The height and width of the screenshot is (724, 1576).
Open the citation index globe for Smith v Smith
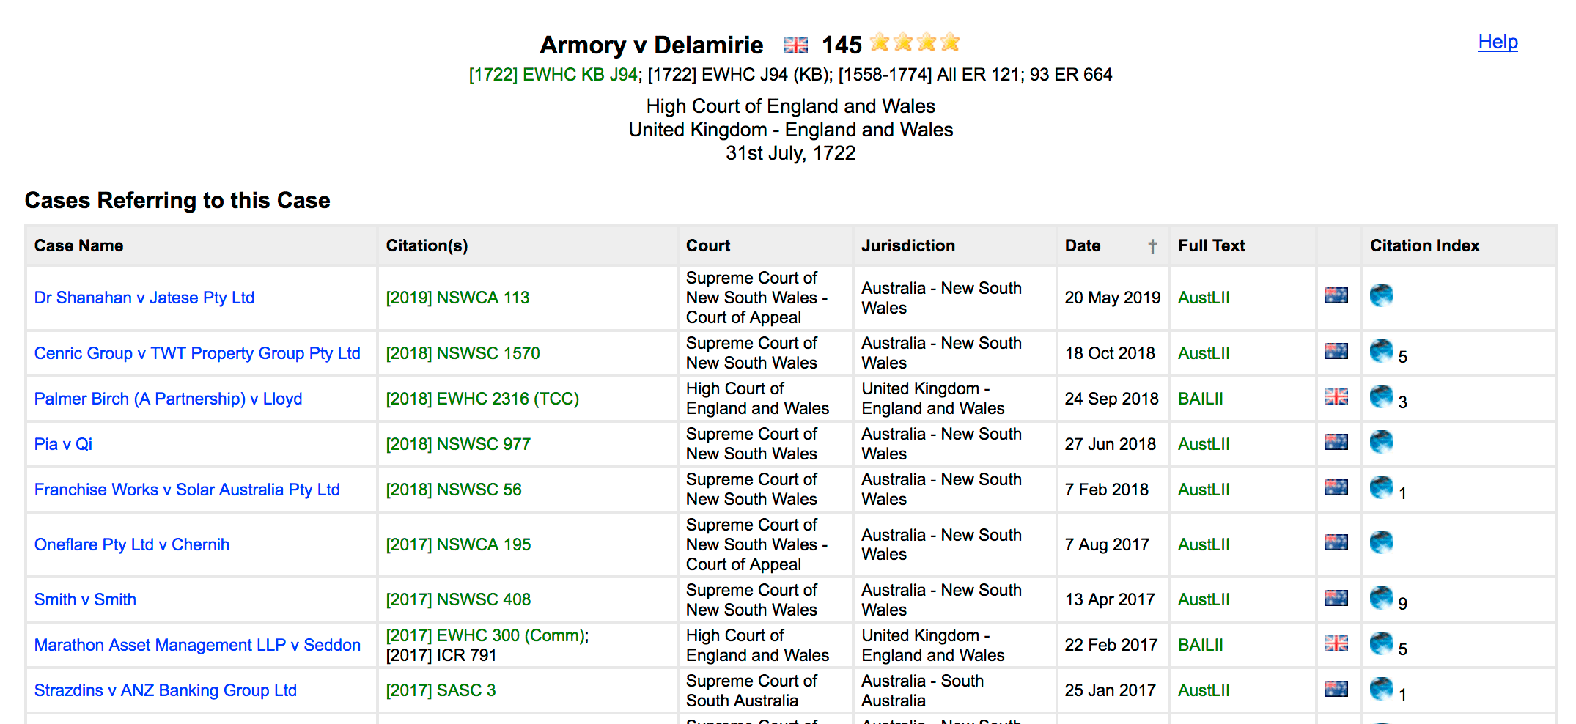pyautogui.click(x=1382, y=597)
